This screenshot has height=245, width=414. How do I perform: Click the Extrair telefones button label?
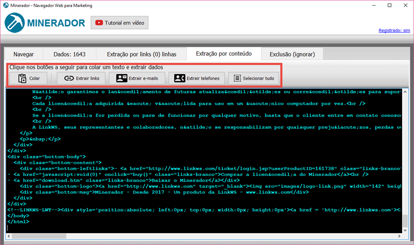click(x=203, y=78)
